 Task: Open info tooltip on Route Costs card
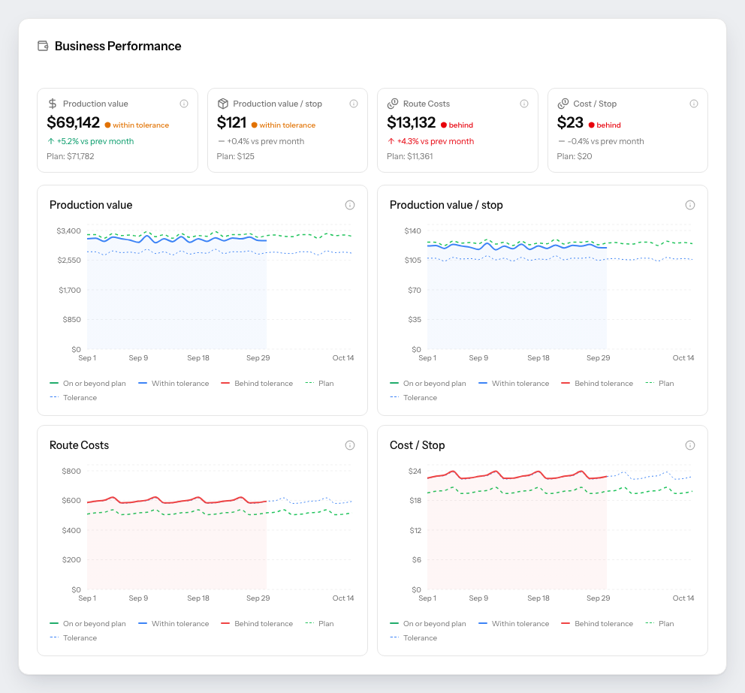[524, 104]
